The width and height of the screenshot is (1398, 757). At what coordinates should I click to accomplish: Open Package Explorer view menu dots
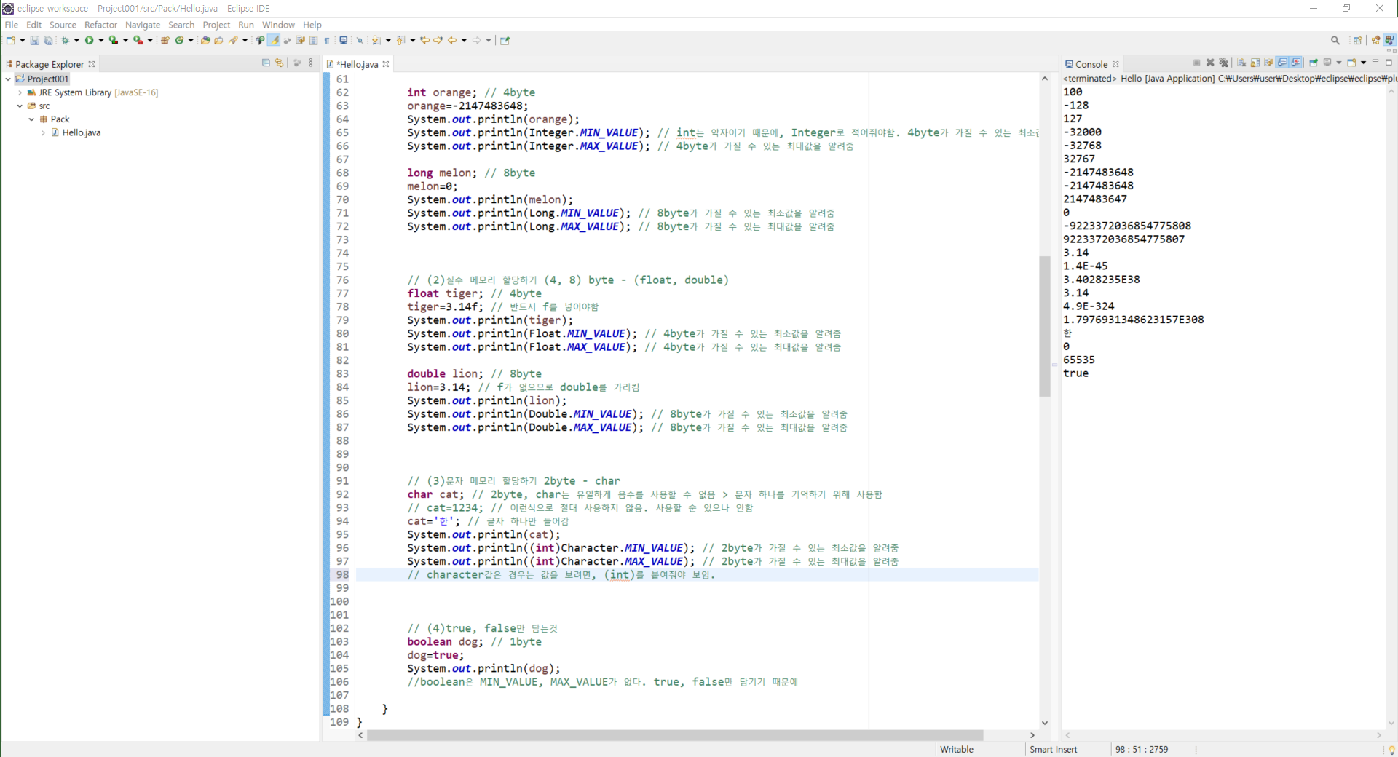click(x=311, y=63)
